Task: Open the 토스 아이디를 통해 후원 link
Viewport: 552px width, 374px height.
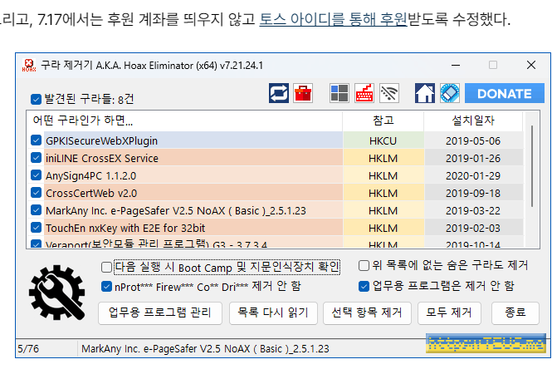Action: tap(333, 19)
